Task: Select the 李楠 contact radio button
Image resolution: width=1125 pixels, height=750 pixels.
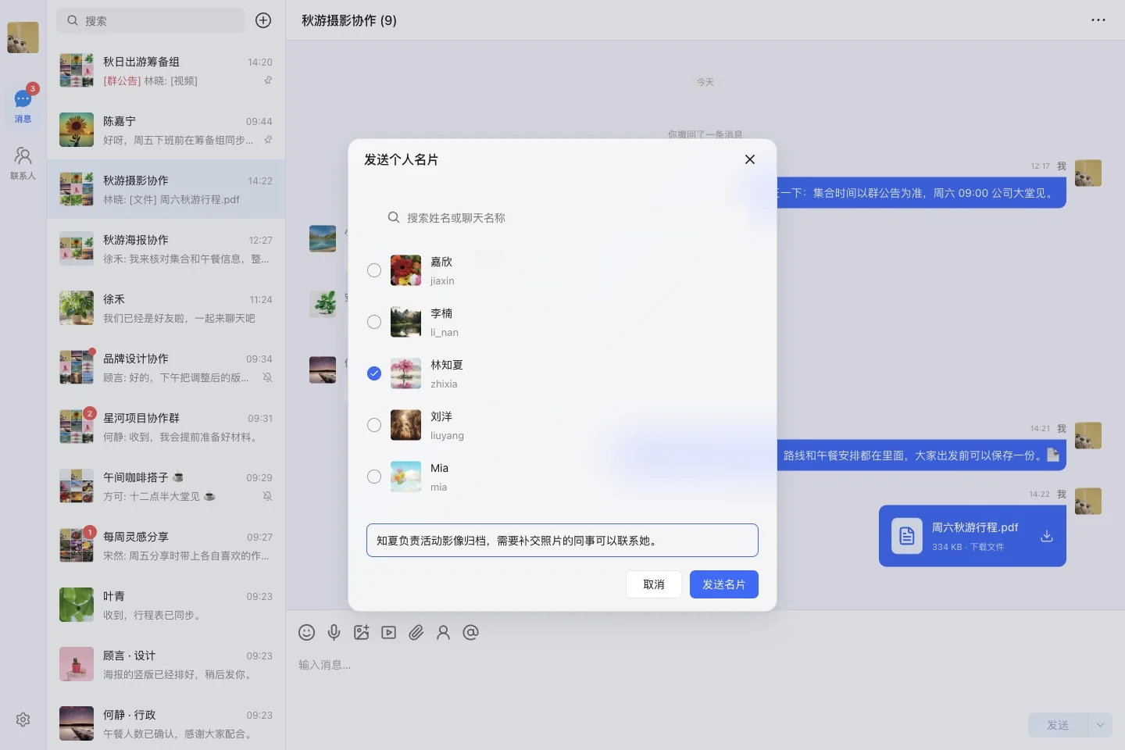Action: pos(374,322)
